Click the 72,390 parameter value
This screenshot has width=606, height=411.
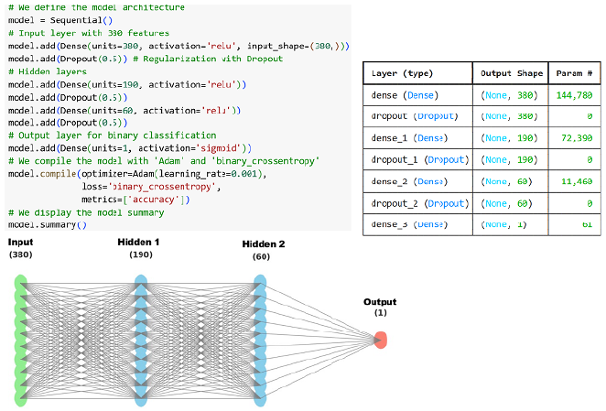[x=577, y=138]
